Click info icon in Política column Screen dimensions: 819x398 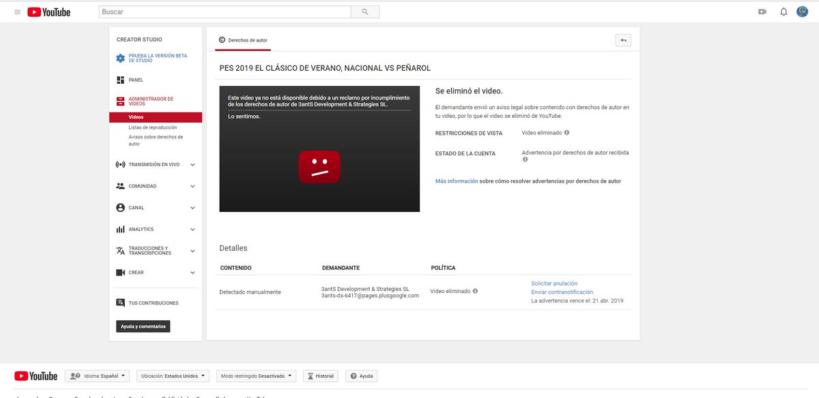(475, 291)
